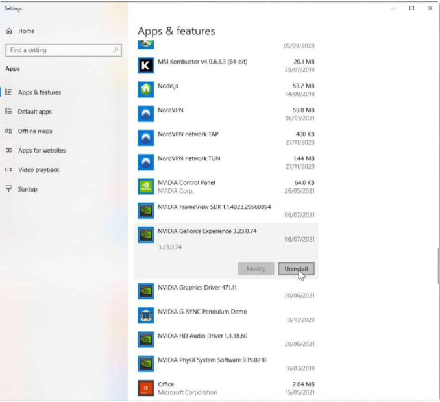
Task: Click the Home icon in sidebar
Action: (9, 31)
